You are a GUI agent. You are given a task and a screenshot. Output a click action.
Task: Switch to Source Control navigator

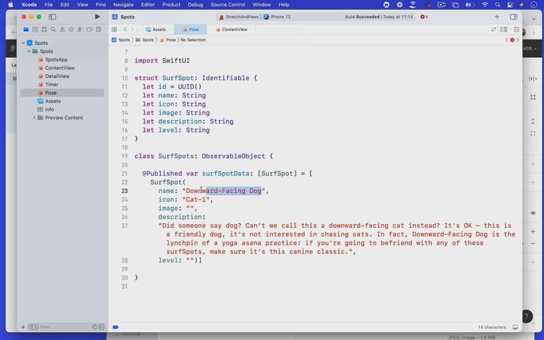pos(35,30)
